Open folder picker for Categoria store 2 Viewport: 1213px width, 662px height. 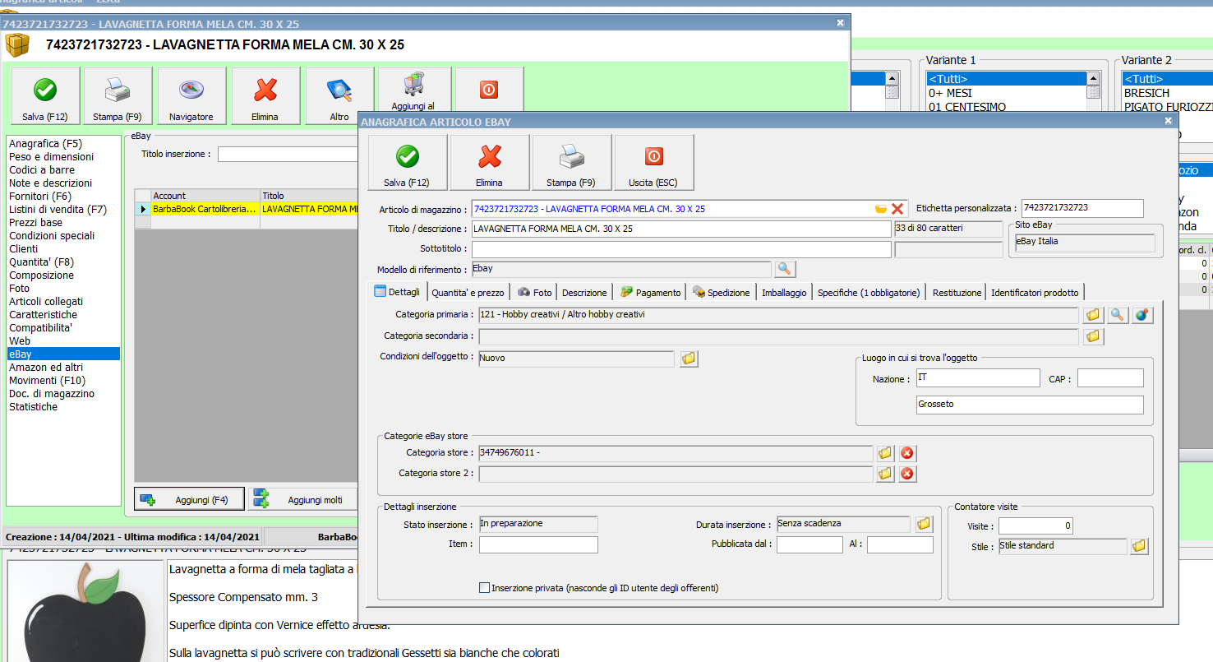[x=885, y=474]
